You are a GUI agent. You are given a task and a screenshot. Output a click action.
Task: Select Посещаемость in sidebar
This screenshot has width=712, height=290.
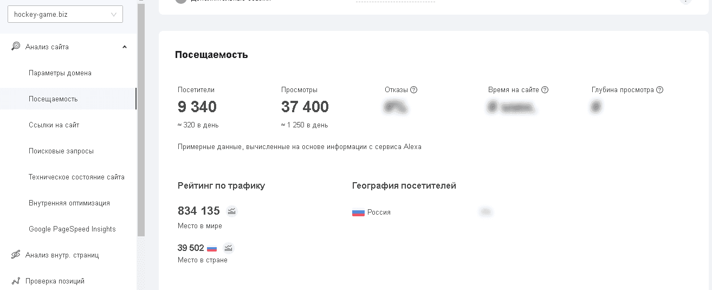click(53, 99)
